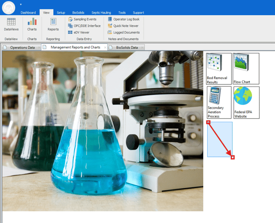
Task: Open the Quick Note Viewer
Action: [x=124, y=26]
